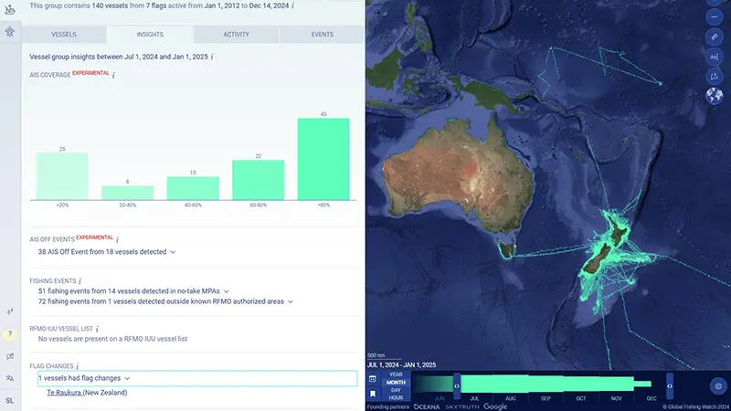Click info icon beside AIS COVERAGE
This screenshot has width=731, height=411.
(x=113, y=75)
